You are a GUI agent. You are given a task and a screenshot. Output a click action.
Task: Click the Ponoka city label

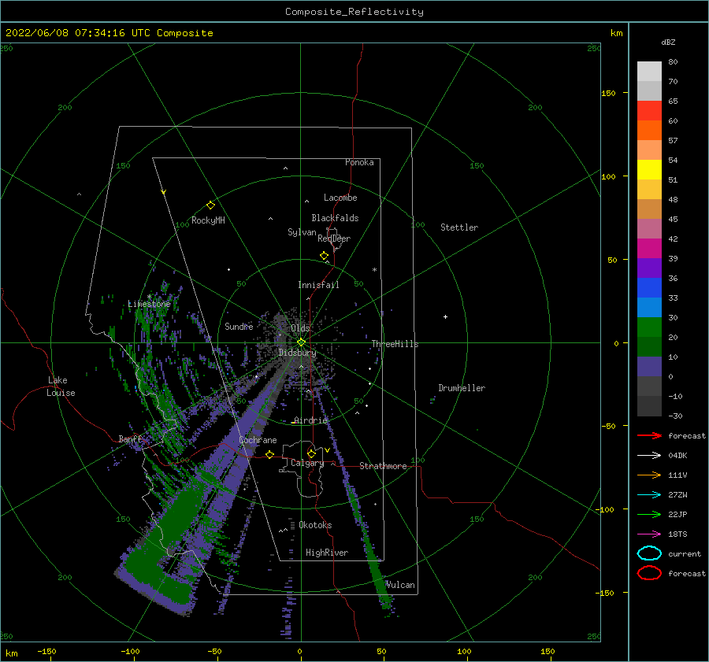[359, 162]
